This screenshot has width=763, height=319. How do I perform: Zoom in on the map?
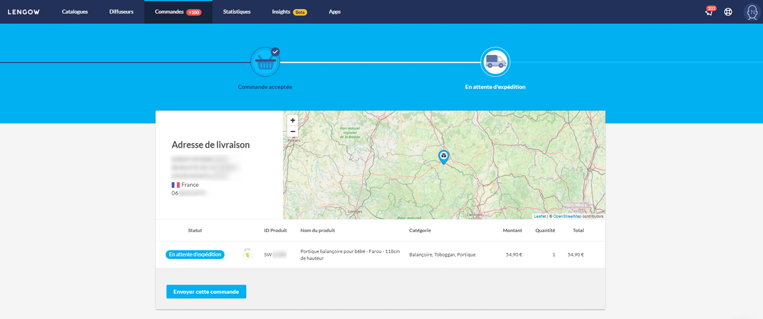point(293,120)
